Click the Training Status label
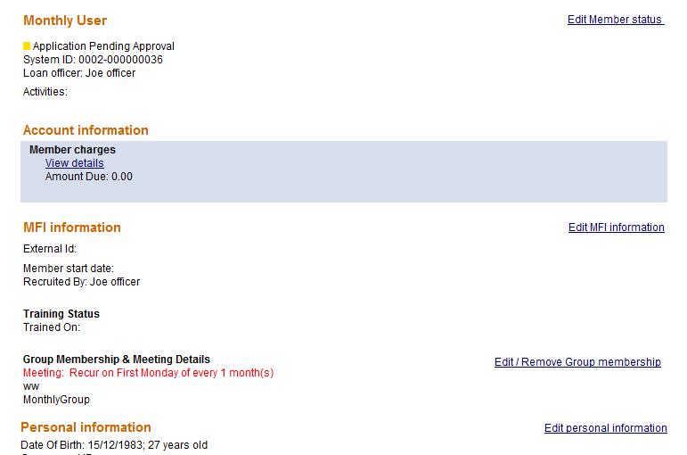687x455 pixels. 61,314
